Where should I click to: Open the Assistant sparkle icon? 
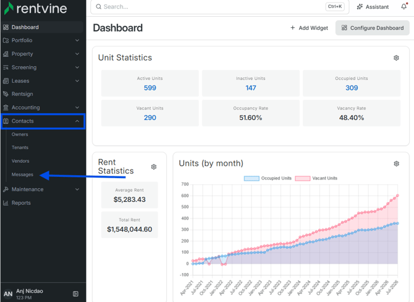click(x=360, y=7)
